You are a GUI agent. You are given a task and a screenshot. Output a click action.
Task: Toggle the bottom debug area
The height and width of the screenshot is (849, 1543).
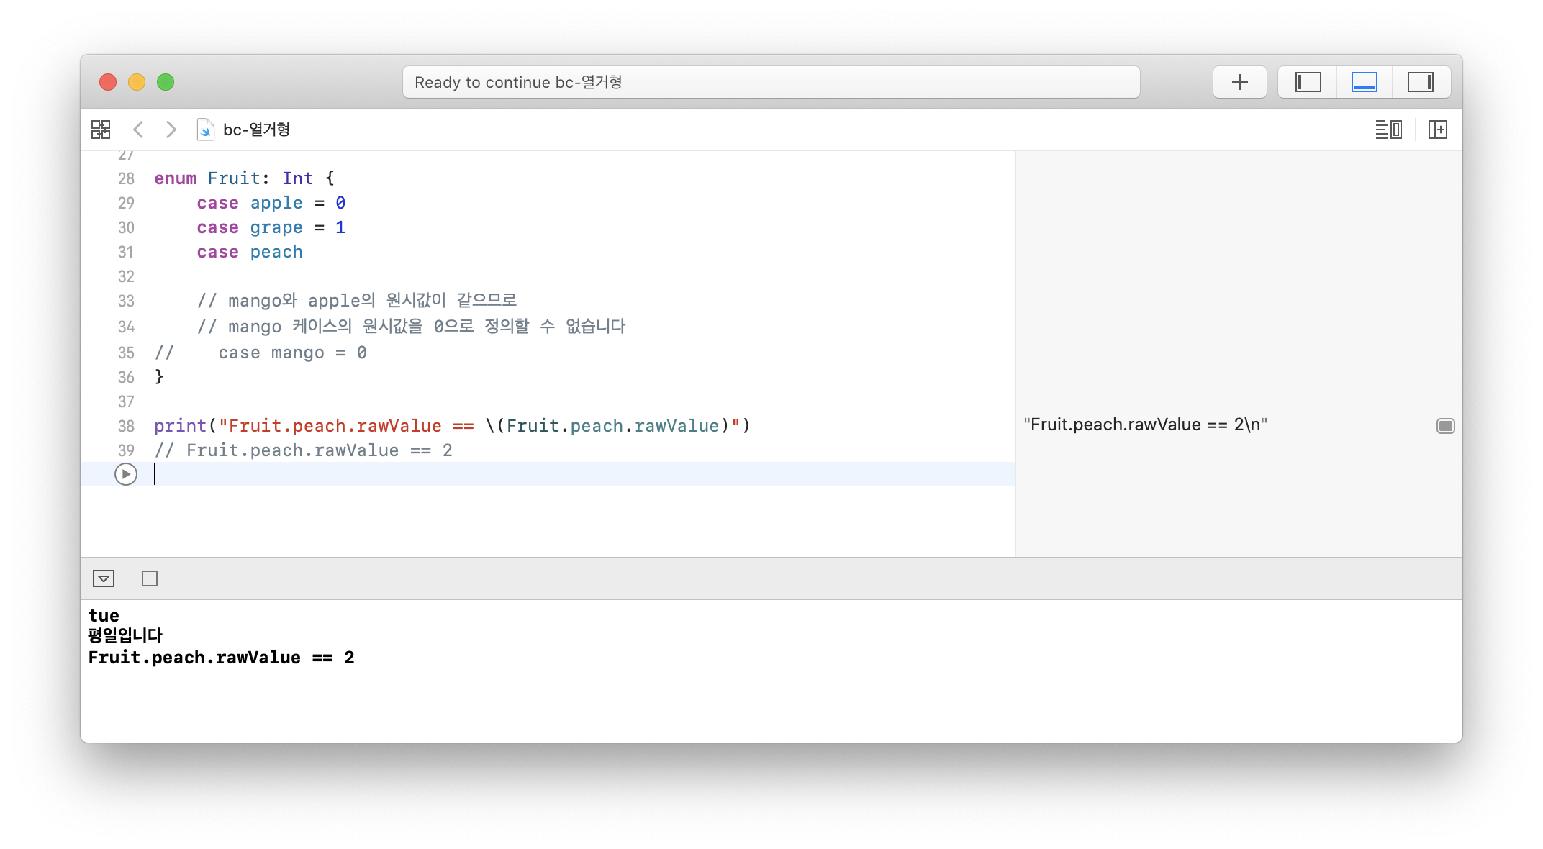point(1364,82)
